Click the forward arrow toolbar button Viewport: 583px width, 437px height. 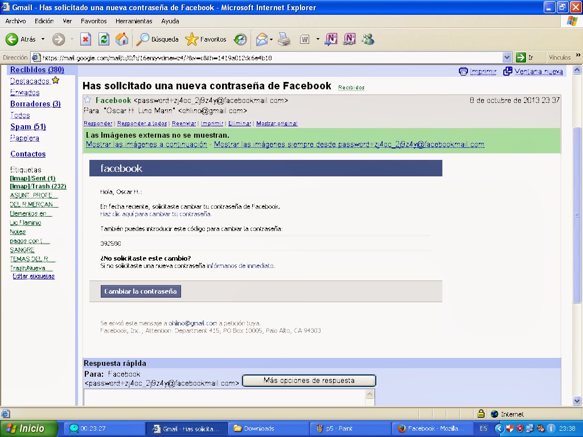59,39
